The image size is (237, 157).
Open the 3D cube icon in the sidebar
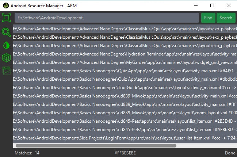(6, 58)
